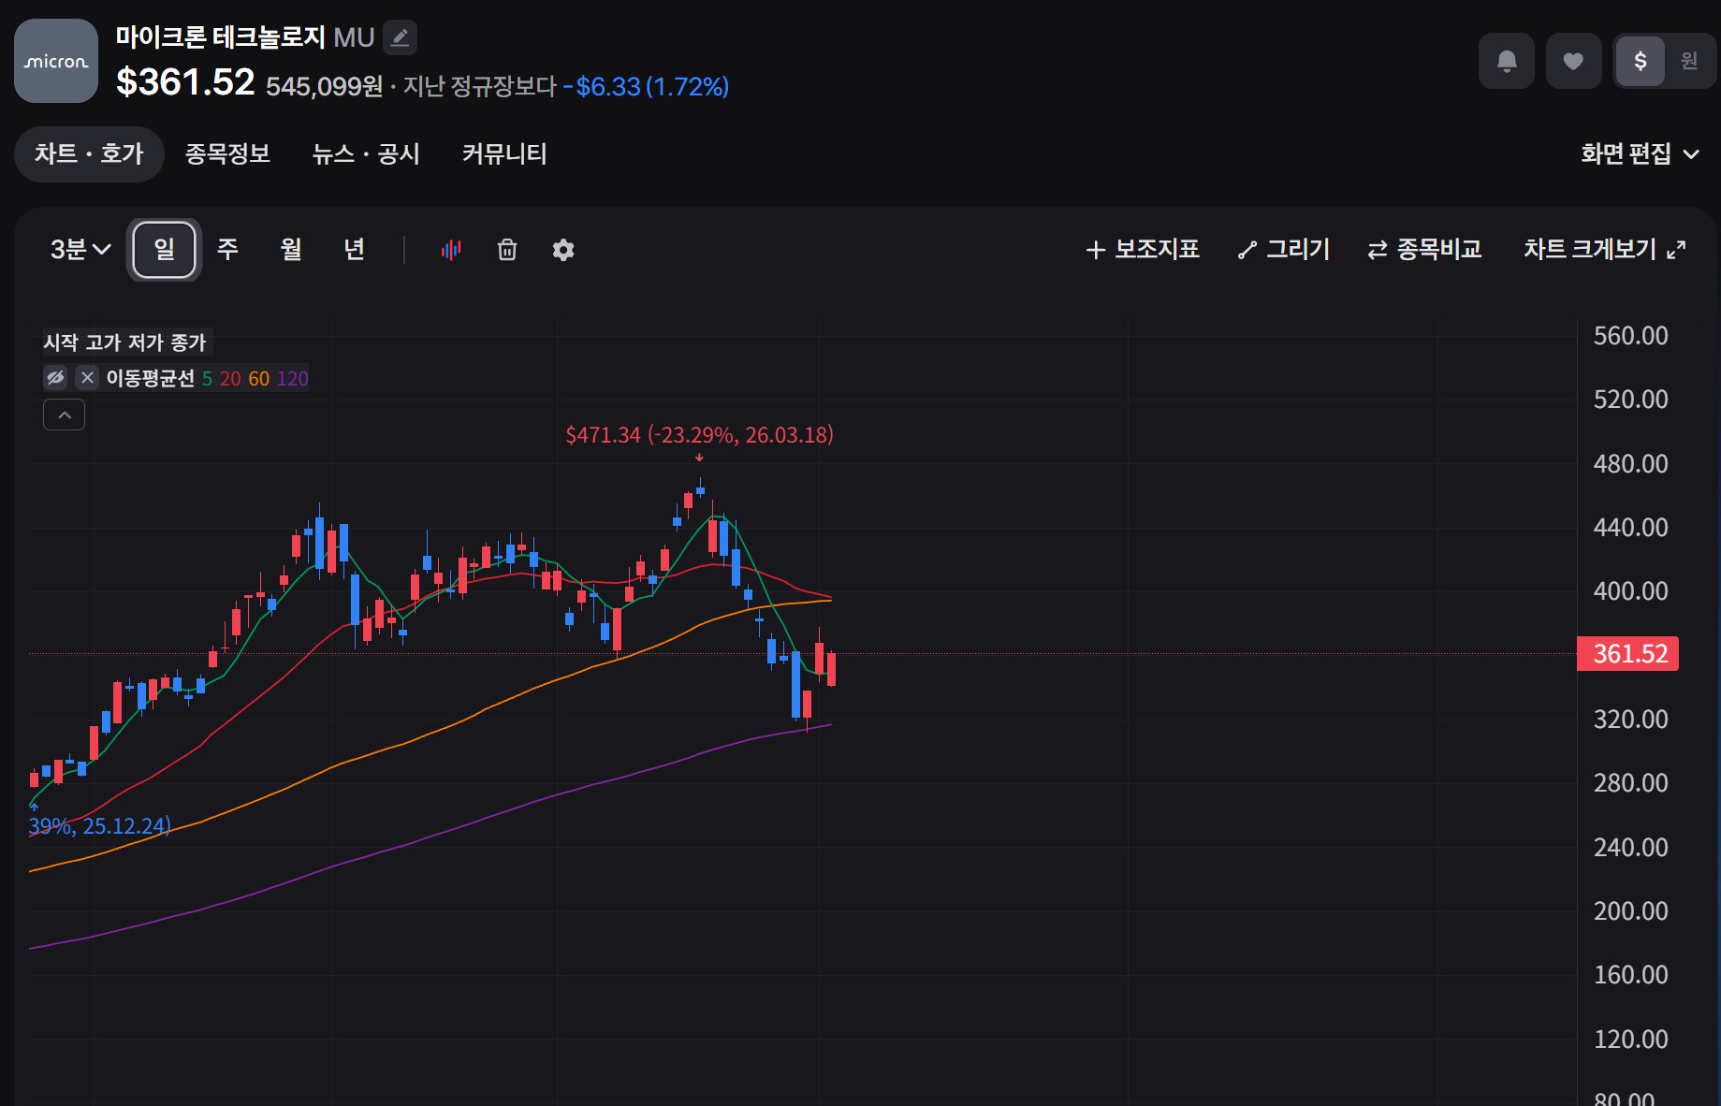This screenshot has height=1106, width=1721.
Task: Switch to the 뉴스 · 공시 tab
Action: [366, 153]
